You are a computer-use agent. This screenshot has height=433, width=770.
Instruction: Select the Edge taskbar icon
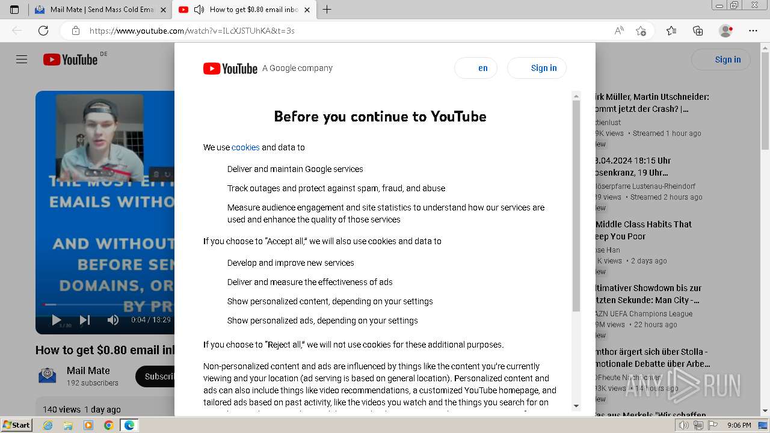(x=129, y=425)
